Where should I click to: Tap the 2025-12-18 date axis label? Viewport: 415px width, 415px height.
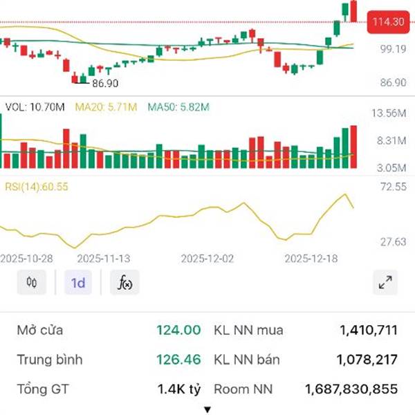(x=311, y=259)
